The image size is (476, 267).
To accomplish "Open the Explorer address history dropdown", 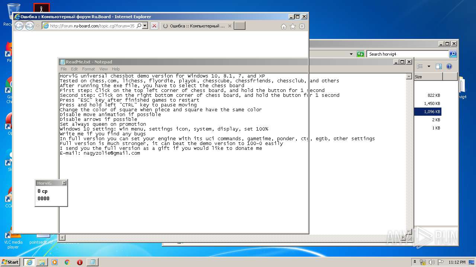I will 351,54.
